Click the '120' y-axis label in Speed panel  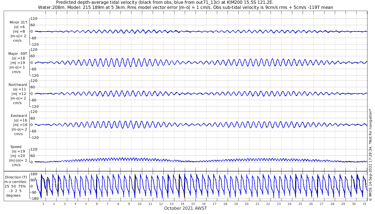[x=33, y=149]
